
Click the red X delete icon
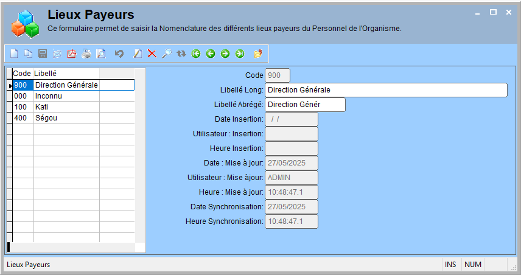point(152,54)
